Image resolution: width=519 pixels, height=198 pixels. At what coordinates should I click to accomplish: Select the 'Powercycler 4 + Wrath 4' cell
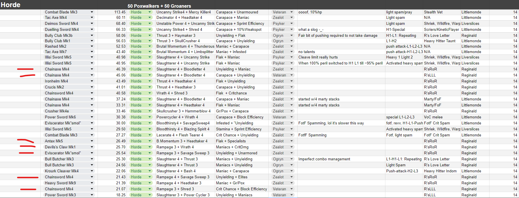(x=185, y=117)
